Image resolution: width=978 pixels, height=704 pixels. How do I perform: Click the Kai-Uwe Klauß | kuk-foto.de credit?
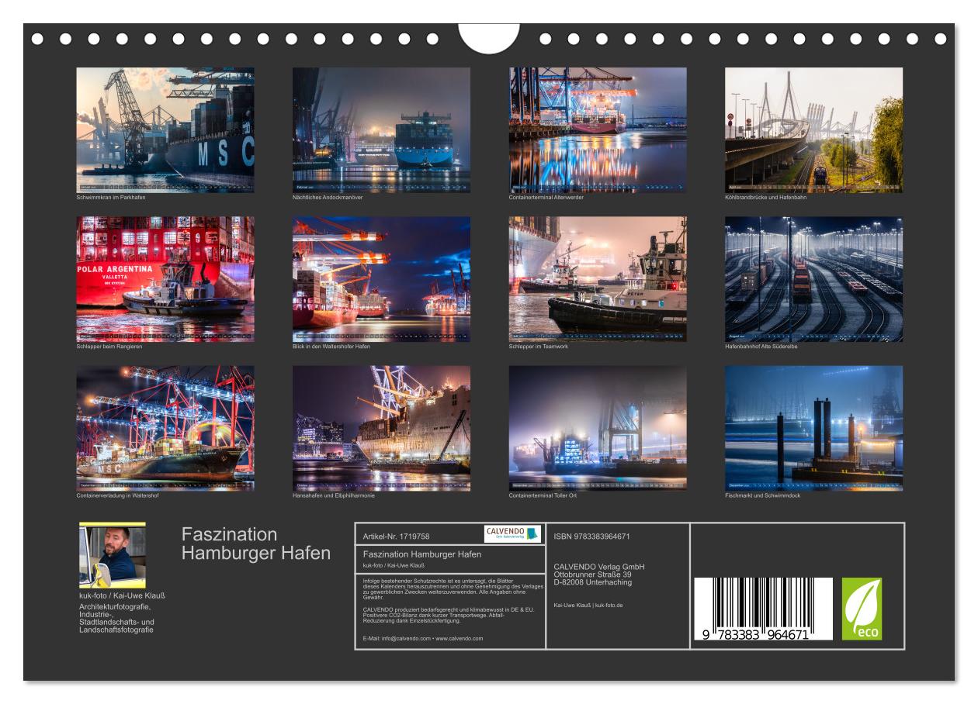588,605
